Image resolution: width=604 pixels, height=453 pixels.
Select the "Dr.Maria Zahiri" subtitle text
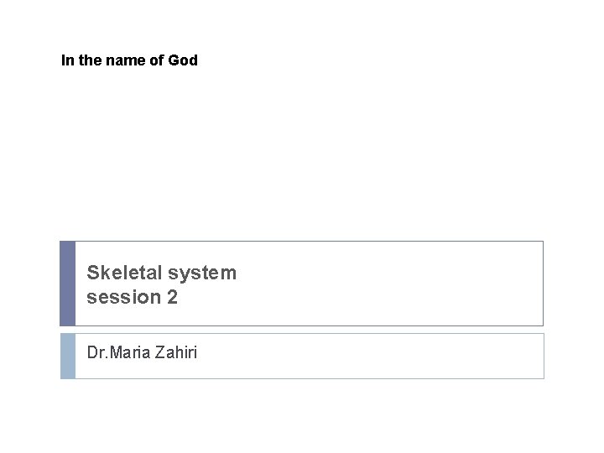pyautogui.click(x=143, y=353)
